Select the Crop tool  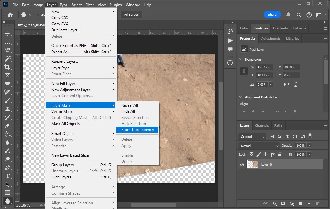(x=7, y=67)
